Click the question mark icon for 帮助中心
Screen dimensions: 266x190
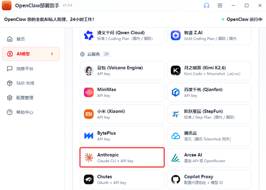(x=10, y=112)
